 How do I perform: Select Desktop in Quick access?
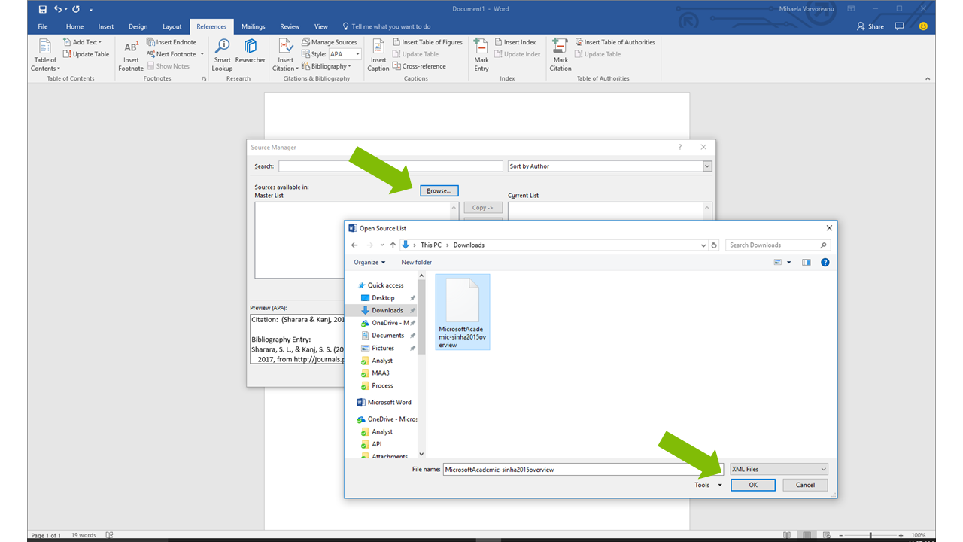tap(383, 298)
